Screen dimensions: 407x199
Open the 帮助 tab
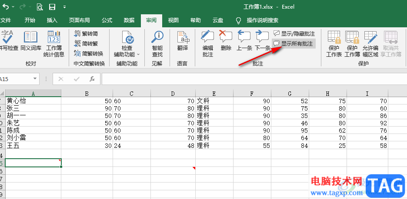pos(195,20)
